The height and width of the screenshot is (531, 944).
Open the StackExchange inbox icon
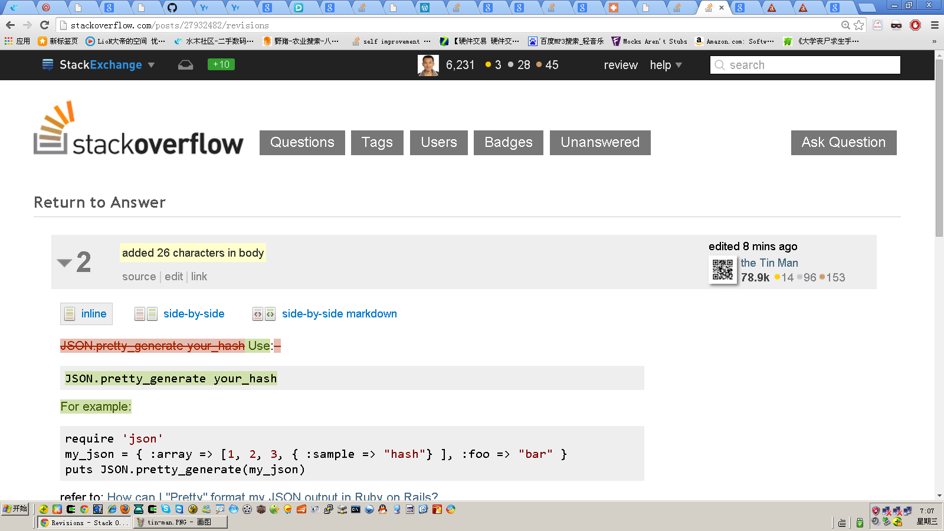[185, 65]
